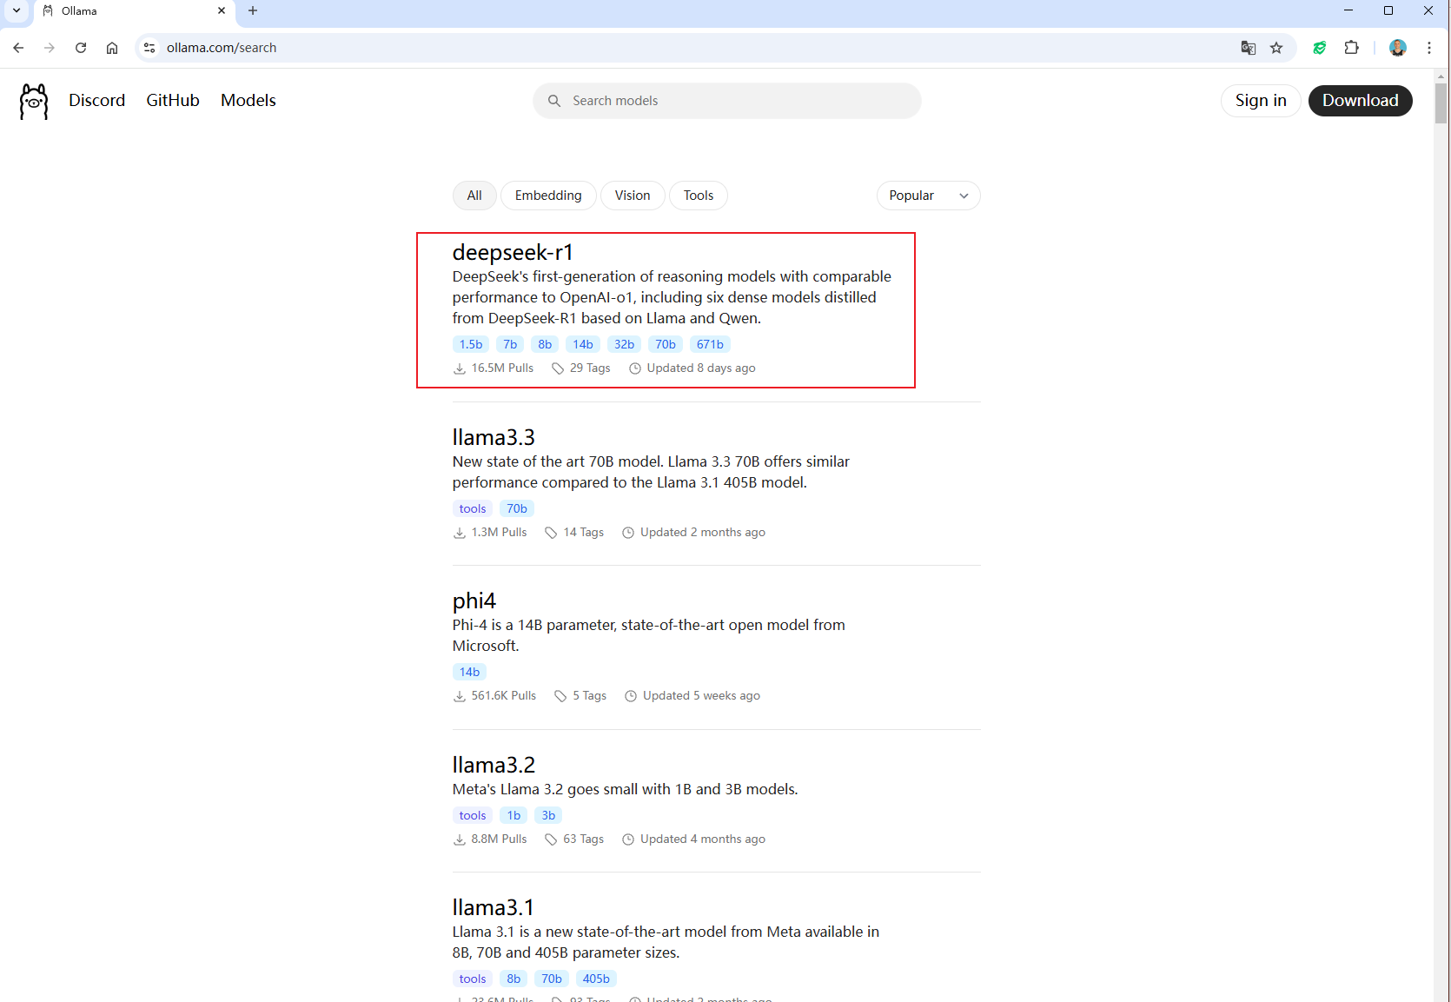Click the Ollama llama logo
1451x1002 pixels.
[34, 101]
